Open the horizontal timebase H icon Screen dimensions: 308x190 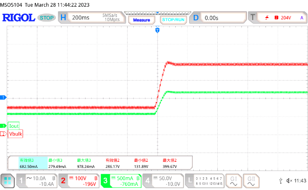63,17
